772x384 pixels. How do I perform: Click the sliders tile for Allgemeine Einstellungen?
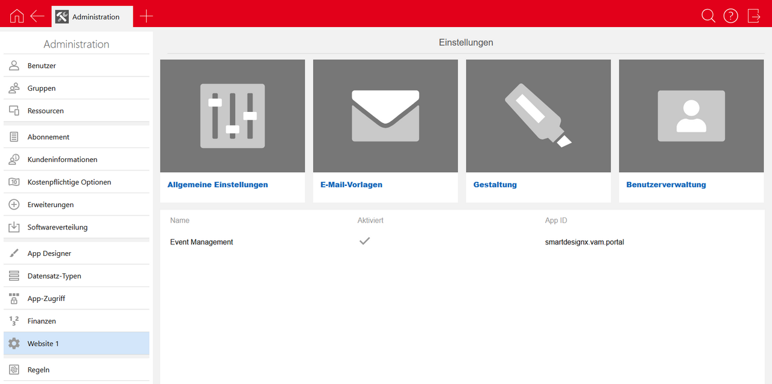[232, 116]
